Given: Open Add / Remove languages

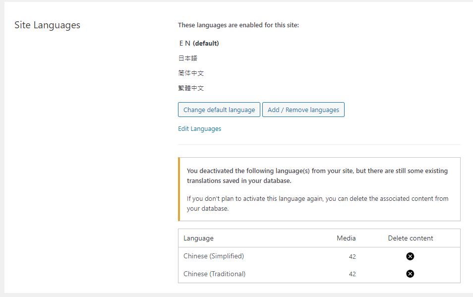Looking at the screenshot, I should [303, 110].
